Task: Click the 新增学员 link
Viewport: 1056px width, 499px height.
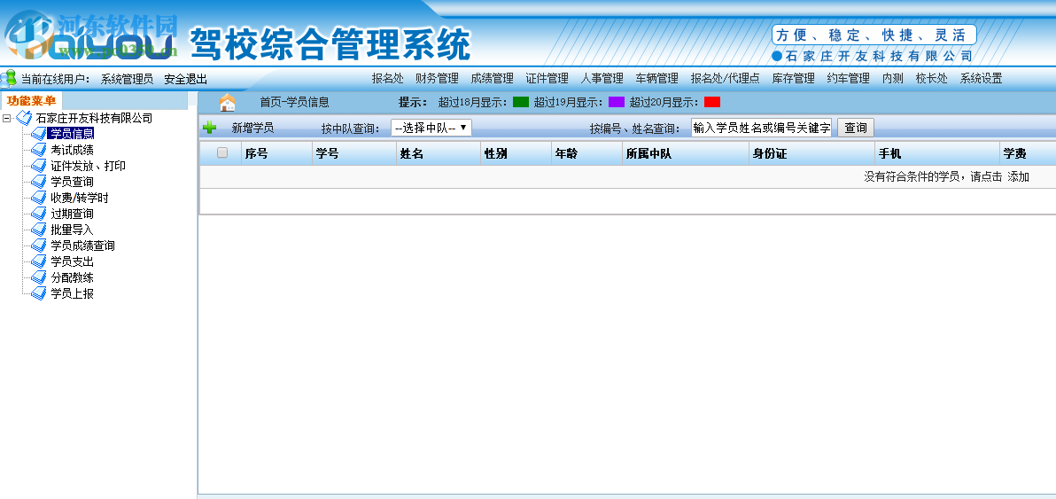Action: pyautogui.click(x=252, y=128)
